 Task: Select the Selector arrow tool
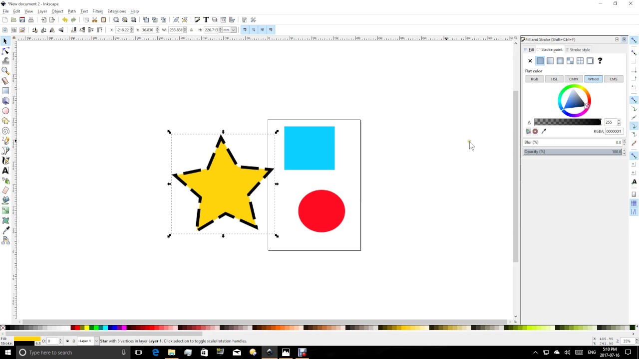tap(5, 41)
